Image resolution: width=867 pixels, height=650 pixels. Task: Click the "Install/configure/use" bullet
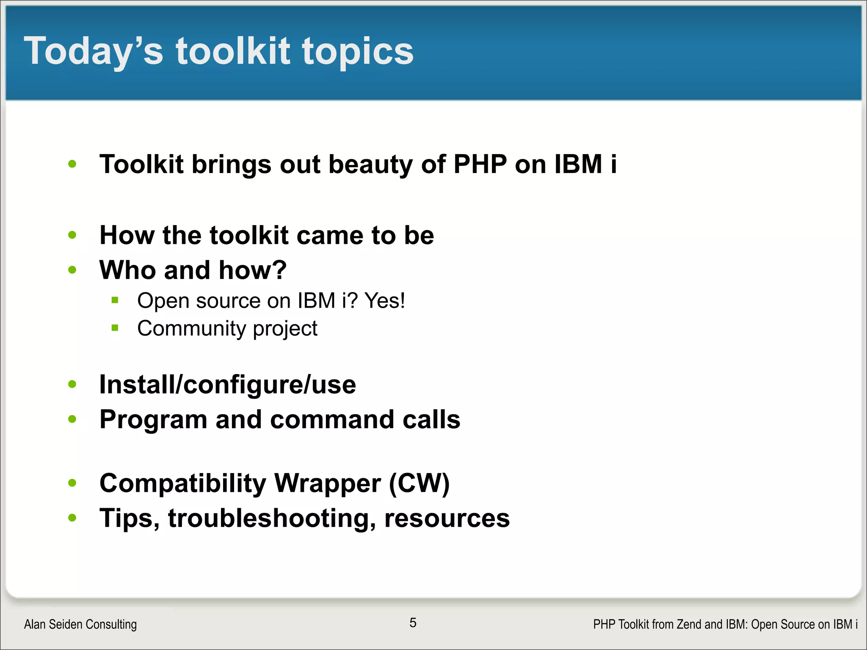228,385
